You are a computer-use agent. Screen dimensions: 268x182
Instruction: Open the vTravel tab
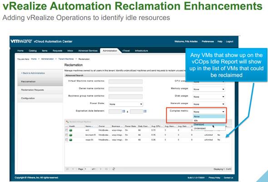tap(126, 51)
